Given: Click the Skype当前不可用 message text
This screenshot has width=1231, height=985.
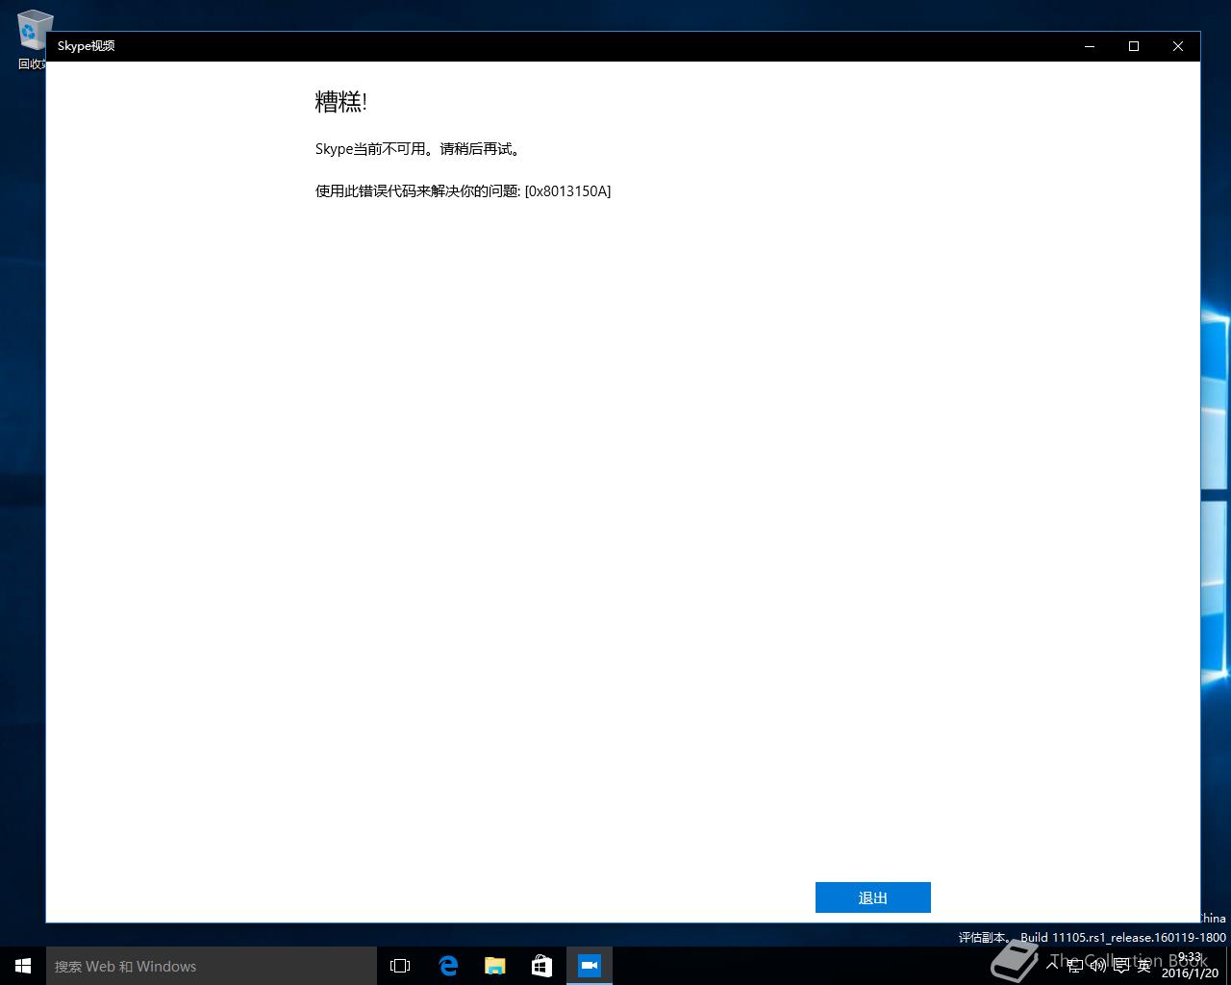Looking at the screenshot, I should click(418, 149).
